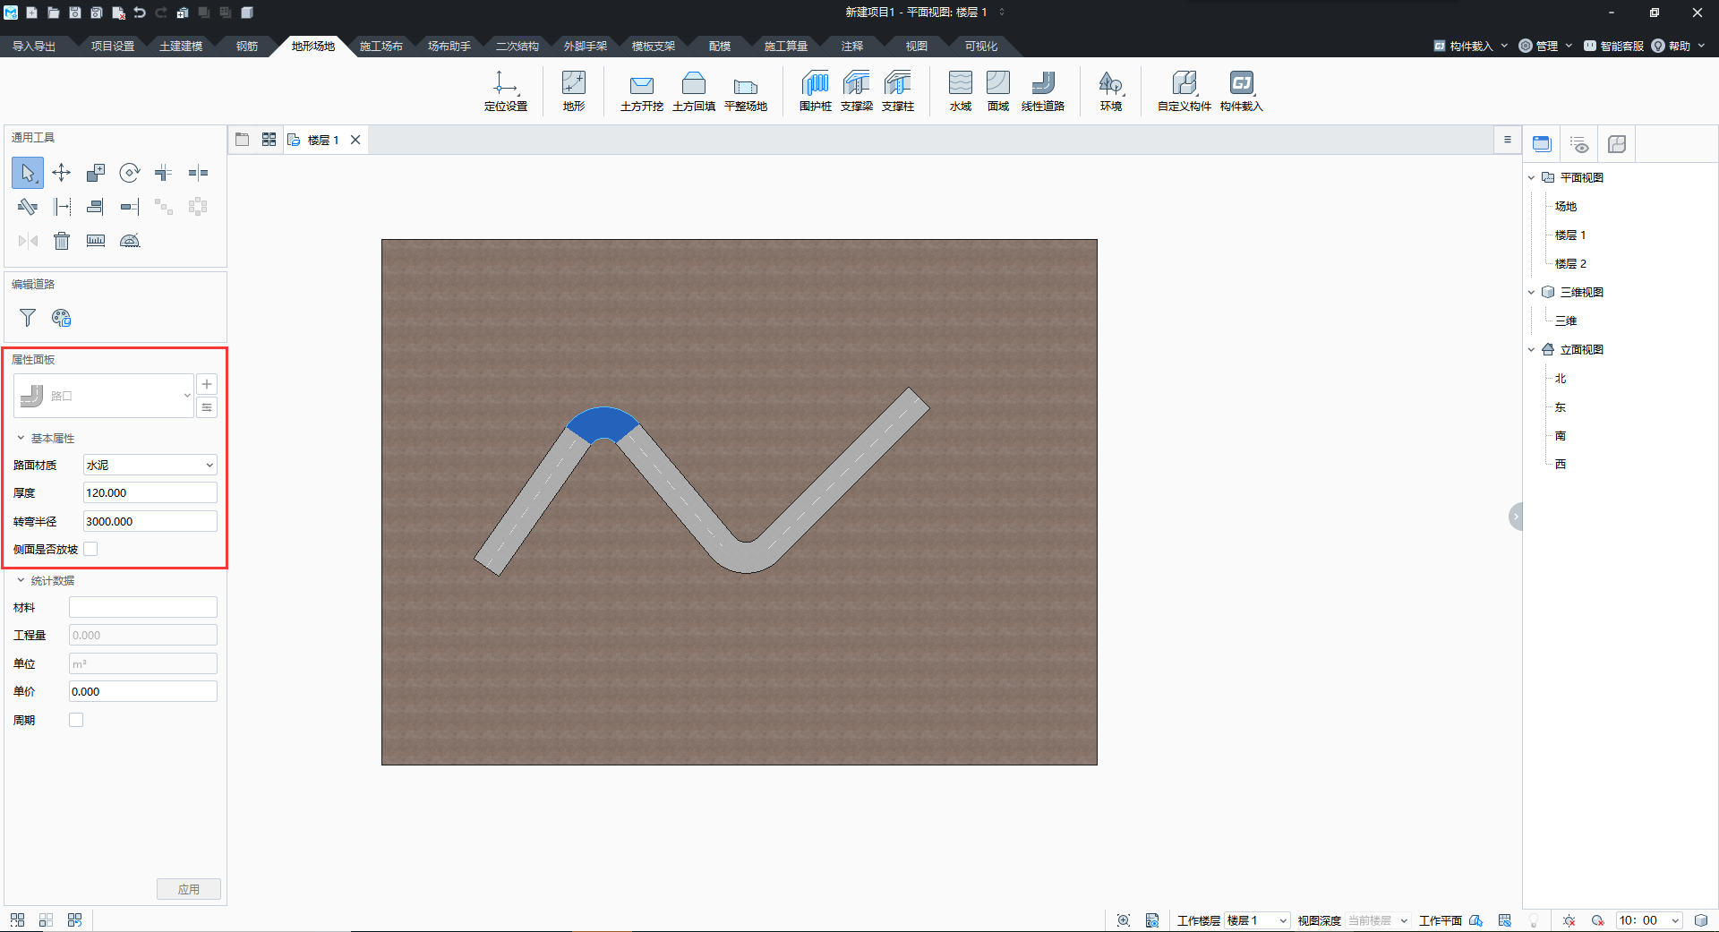1719x932 pixels.
Task: Click the 单价 input field
Action: pyautogui.click(x=143, y=691)
